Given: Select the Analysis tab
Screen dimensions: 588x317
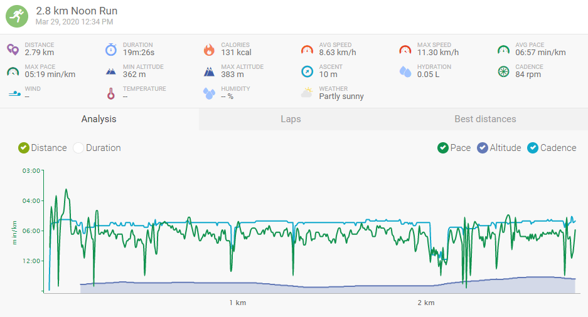Looking at the screenshot, I should [x=99, y=119].
